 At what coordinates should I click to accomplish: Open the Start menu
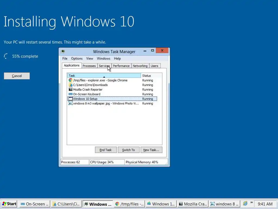[x=9, y=204]
